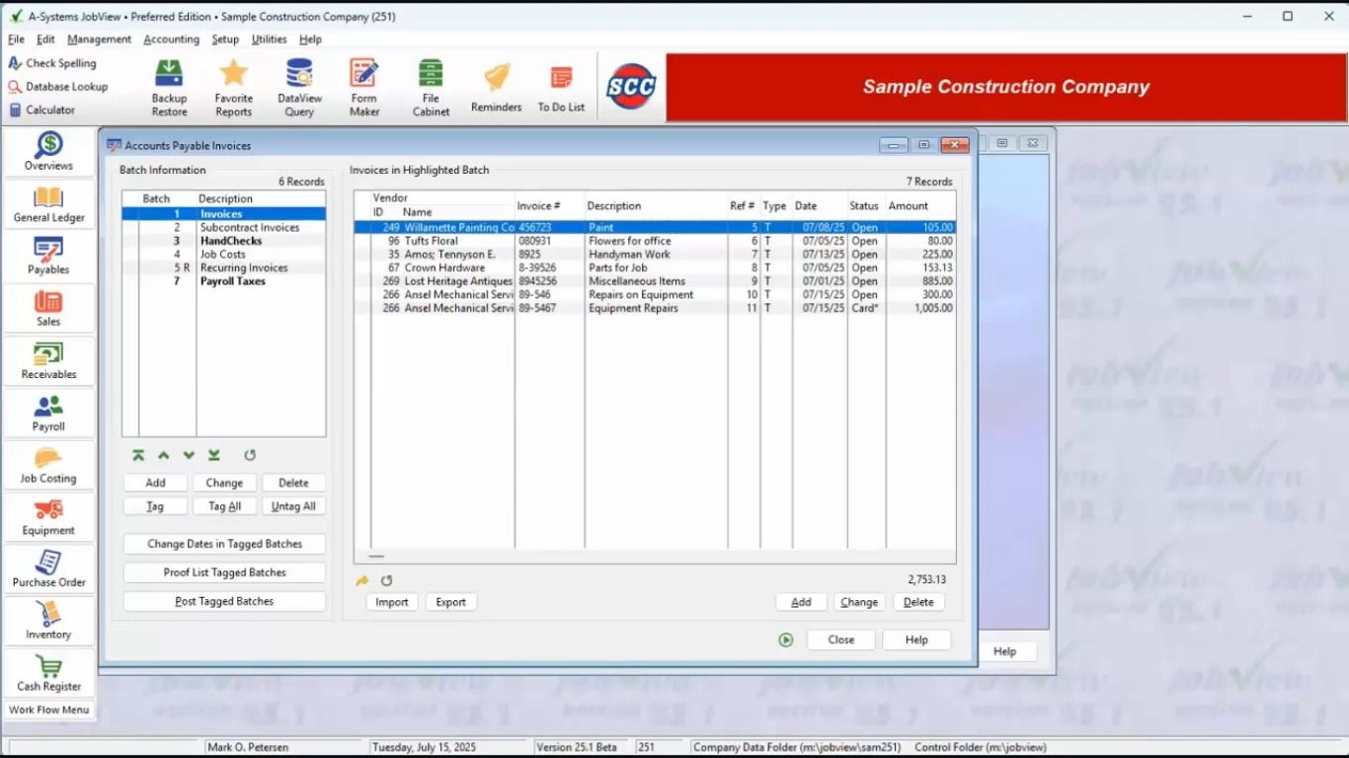Click Change Dates in Tagged Batches
The image size is (1349, 758).
[224, 544]
